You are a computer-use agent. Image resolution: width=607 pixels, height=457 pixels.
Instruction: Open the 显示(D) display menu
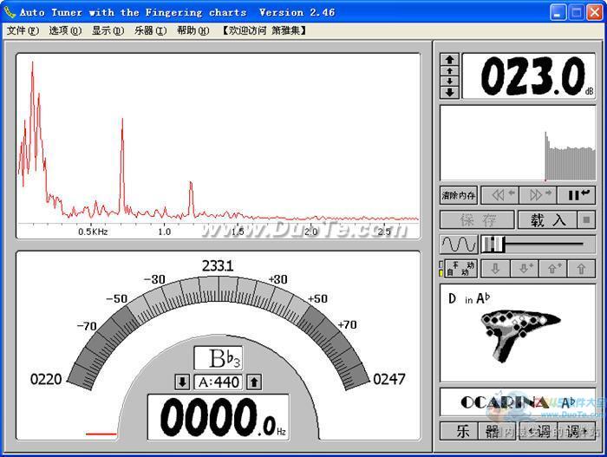tap(108, 30)
